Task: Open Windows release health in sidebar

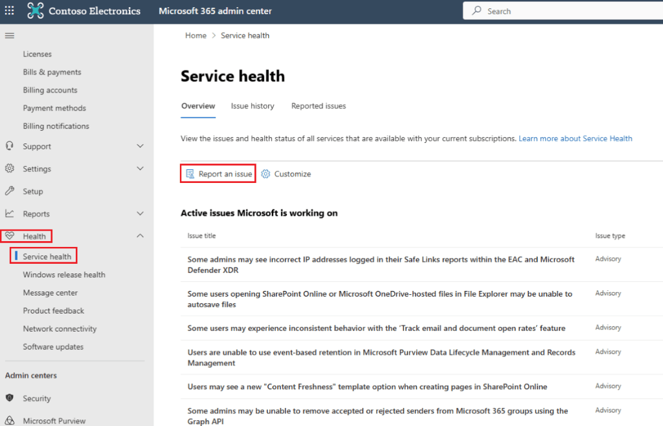Action: 64,275
